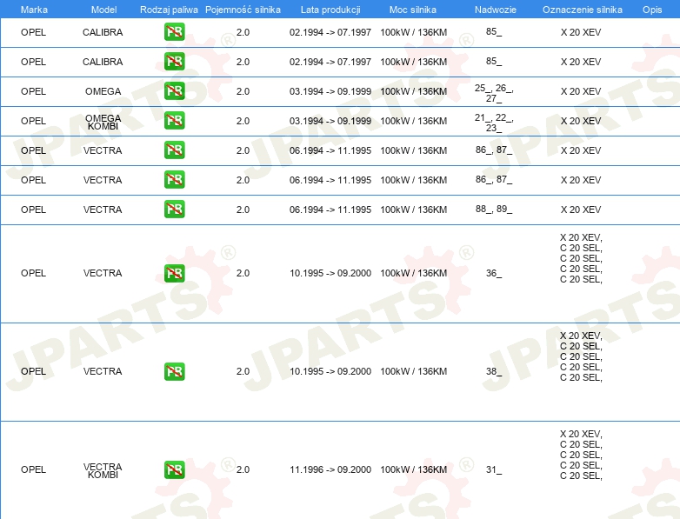
Task: Click body code '38_'
Action: (494, 371)
